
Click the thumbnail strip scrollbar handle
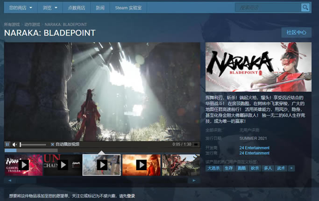(x=27, y=180)
